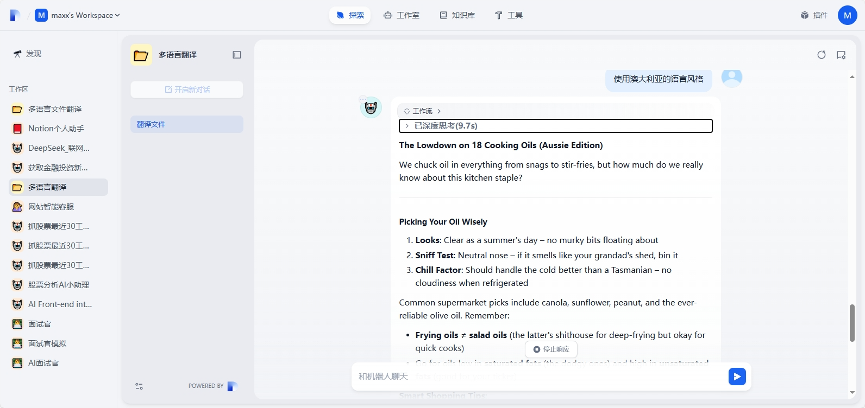Click the scrollbar up arrow
Screen dimensions: 865x408
point(852,78)
